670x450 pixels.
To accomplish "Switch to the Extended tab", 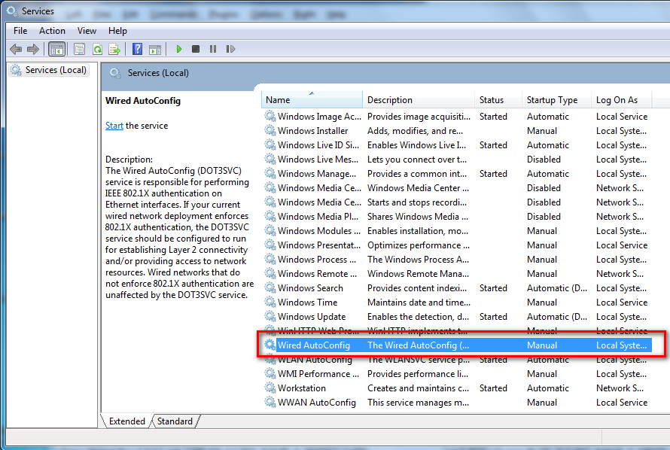I will click(x=127, y=421).
